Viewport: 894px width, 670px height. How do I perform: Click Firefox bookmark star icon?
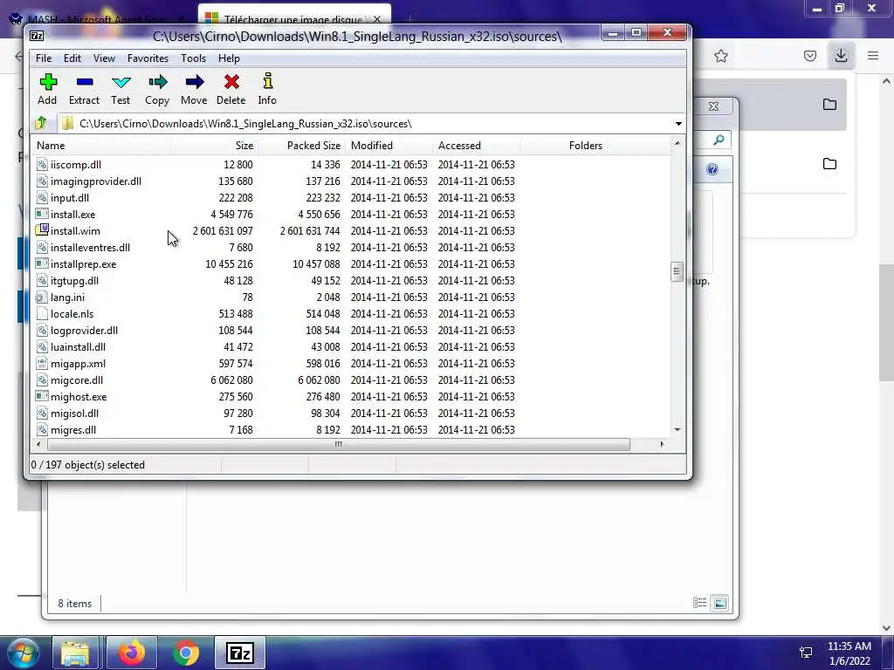pyautogui.click(x=721, y=56)
